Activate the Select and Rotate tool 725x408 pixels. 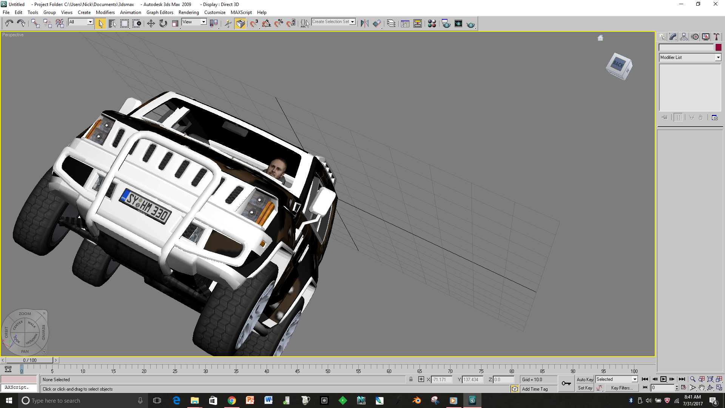163,24
